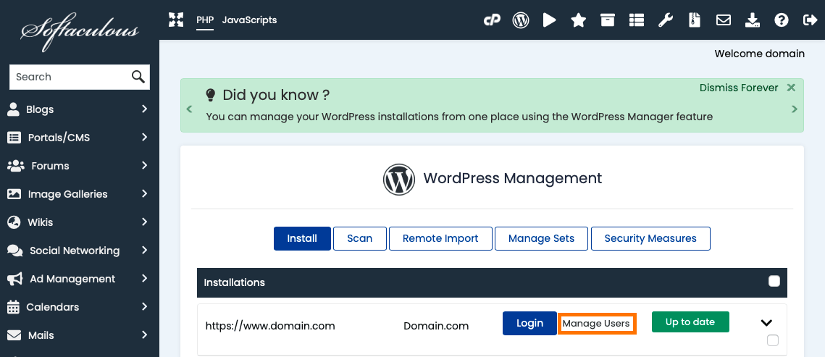Open script ratings star icon
This screenshot has height=357, width=825.
(579, 20)
